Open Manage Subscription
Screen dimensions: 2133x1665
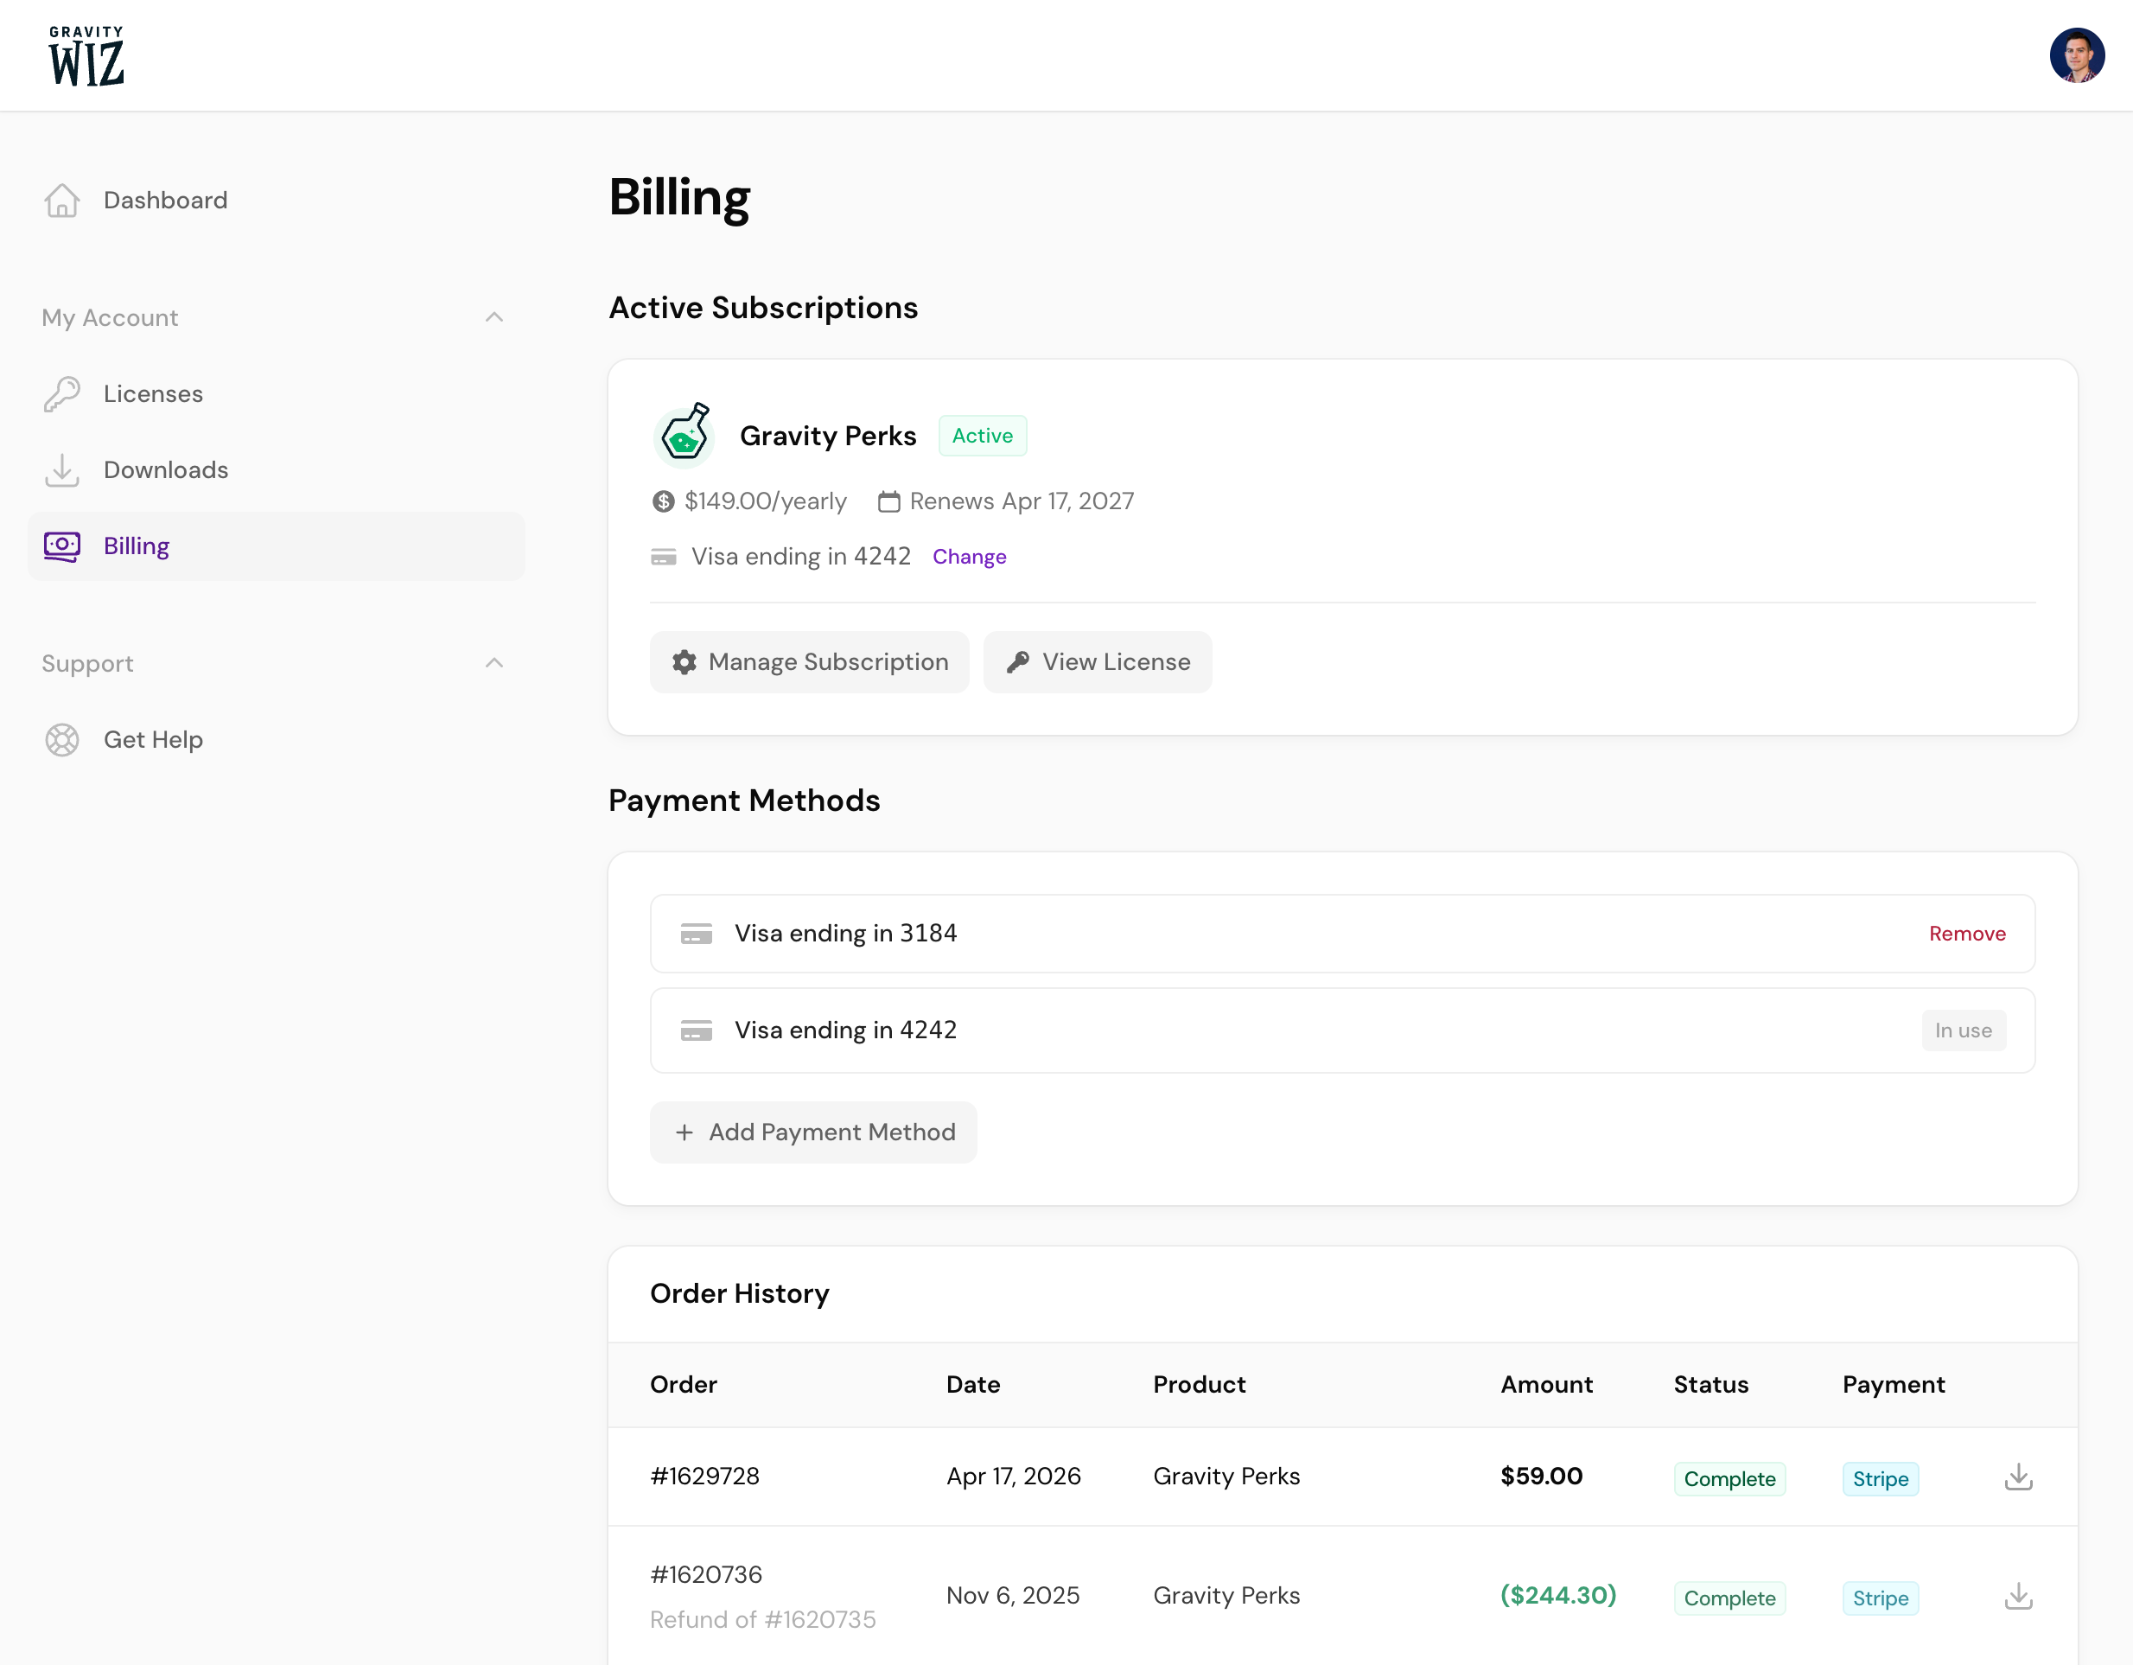click(810, 662)
